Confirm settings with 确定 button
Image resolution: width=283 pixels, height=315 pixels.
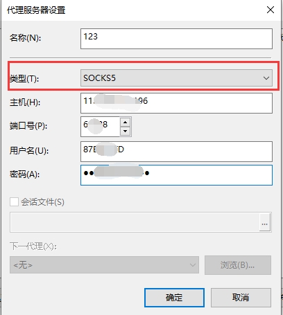174,298
